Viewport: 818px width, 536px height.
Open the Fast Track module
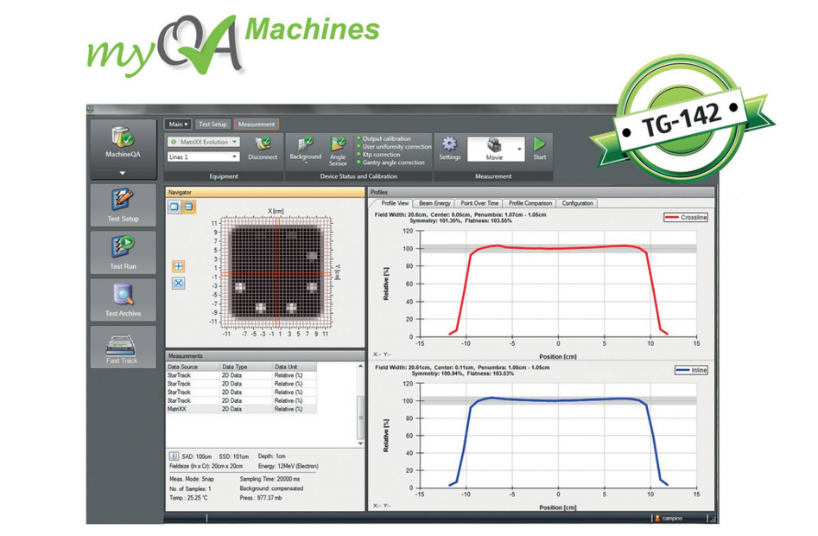[124, 347]
